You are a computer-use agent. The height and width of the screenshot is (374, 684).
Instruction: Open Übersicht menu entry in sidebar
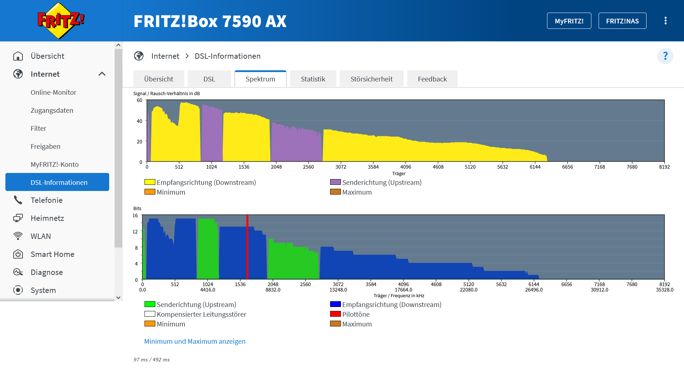[x=47, y=56]
